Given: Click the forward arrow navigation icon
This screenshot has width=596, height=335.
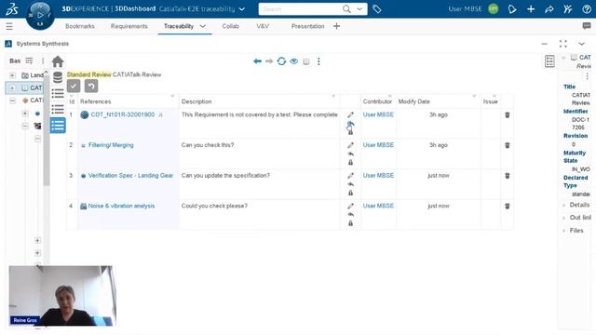Looking at the screenshot, I should (269, 61).
